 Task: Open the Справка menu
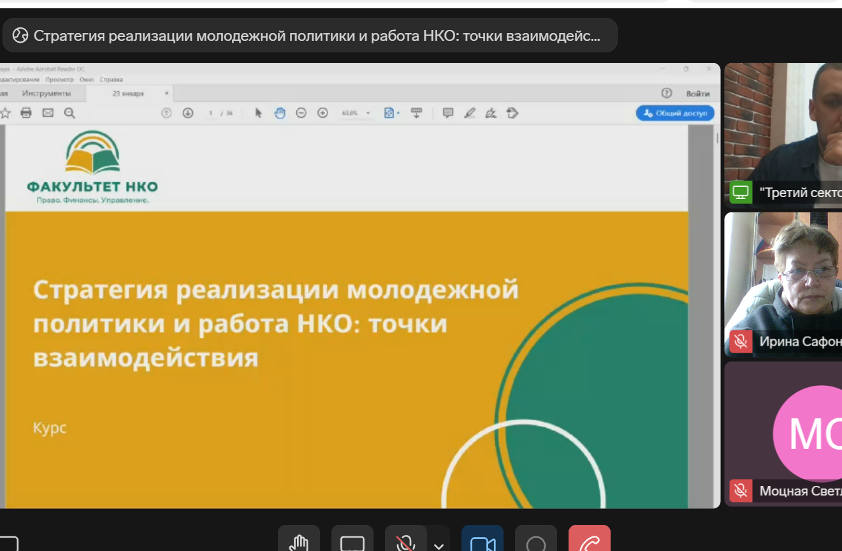pos(112,80)
